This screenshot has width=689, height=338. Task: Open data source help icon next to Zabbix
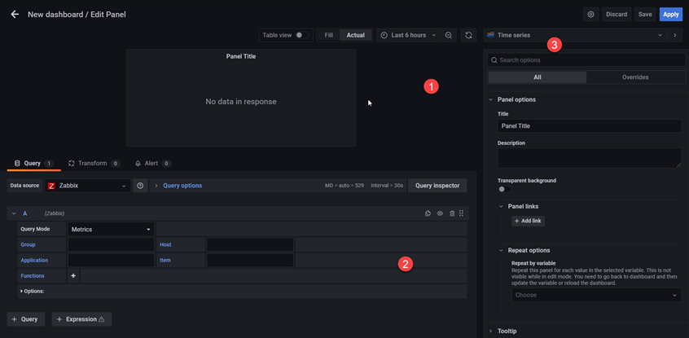pos(140,186)
